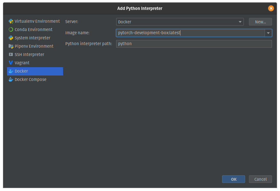Click the System Interpreter Python icon

pos(11,38)
